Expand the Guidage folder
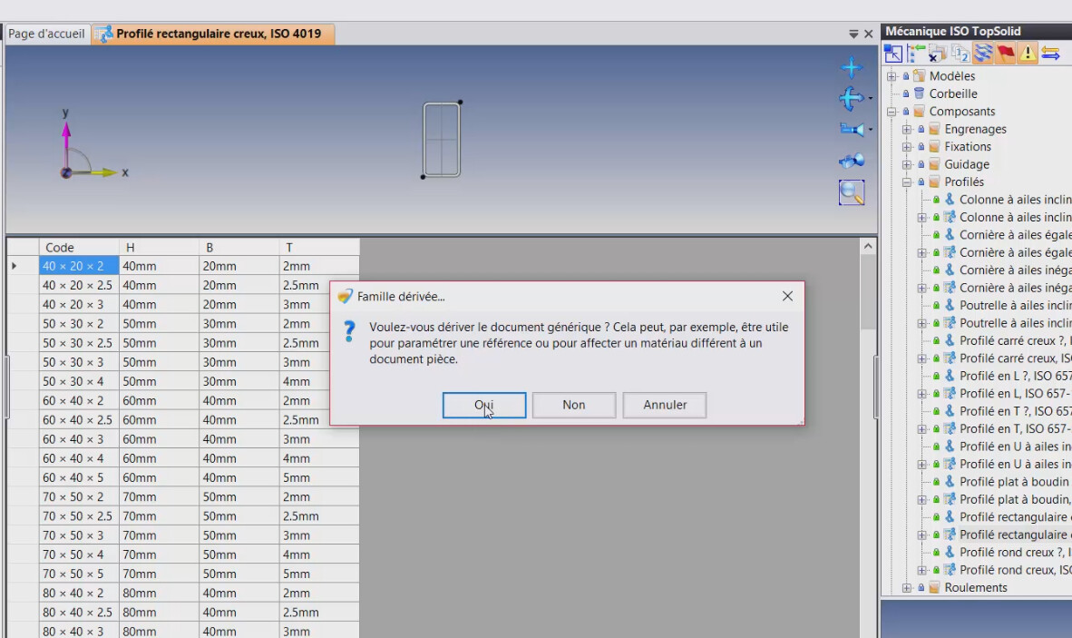The image size is (1072, 638). click(x=907, y=165)
